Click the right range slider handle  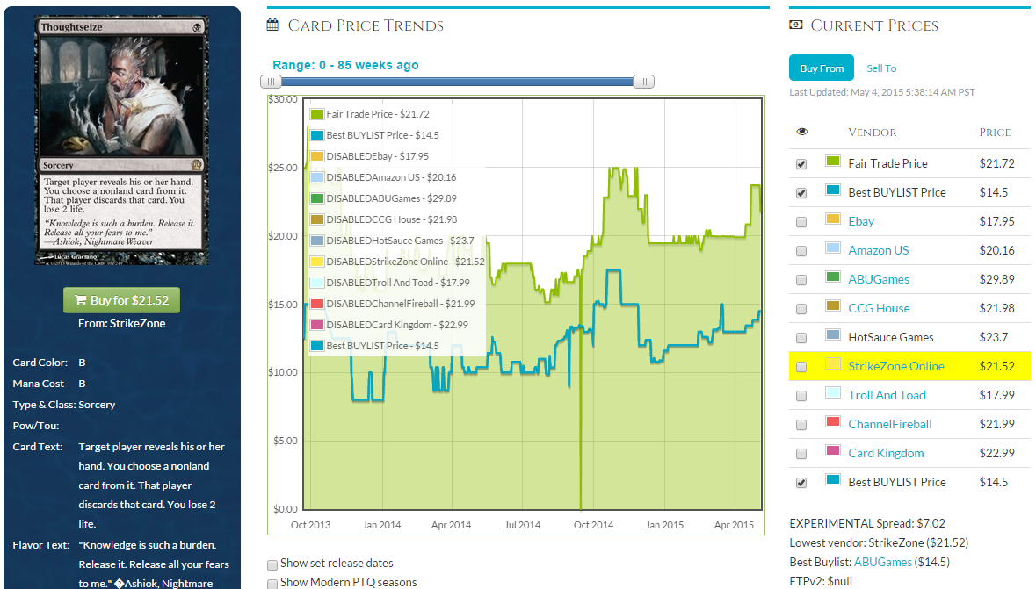pos(643,82)
